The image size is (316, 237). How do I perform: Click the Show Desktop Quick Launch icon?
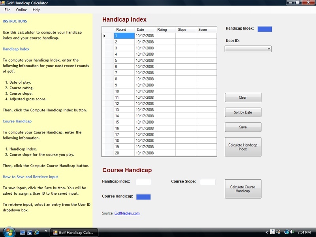22,232
